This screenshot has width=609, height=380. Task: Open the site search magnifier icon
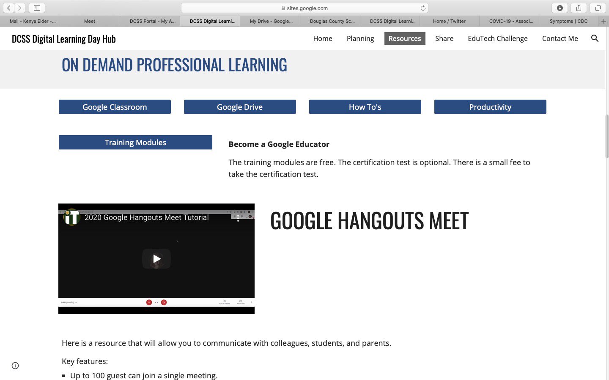(x=595, y=38)
